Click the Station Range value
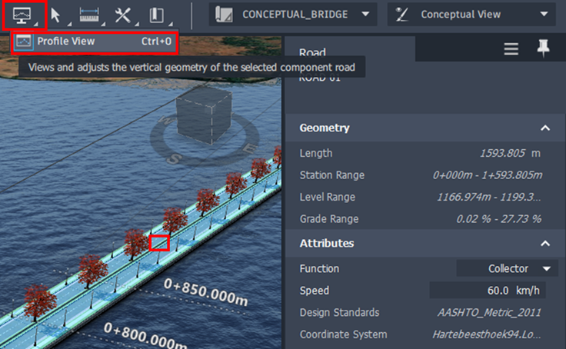Viewport: 566px width, 349px height. click(488, 175)
